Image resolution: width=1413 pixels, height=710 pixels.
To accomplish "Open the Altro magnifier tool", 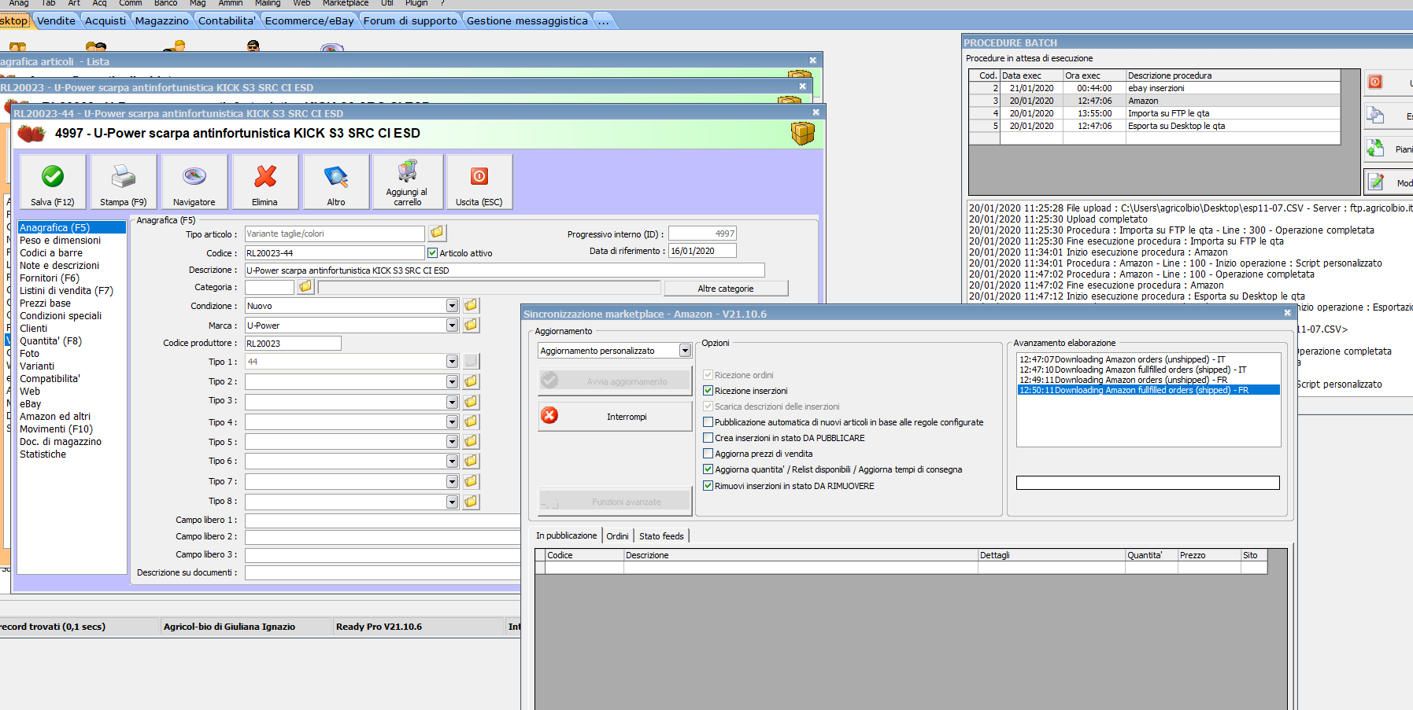I will pyautogui.click(x=336, y=182).
